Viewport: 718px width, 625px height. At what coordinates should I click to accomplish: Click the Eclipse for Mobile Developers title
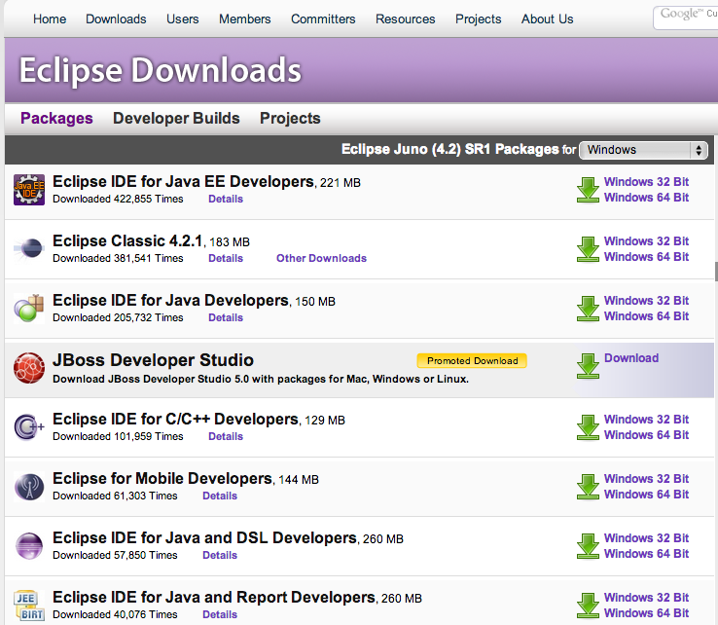pos(162,479)
